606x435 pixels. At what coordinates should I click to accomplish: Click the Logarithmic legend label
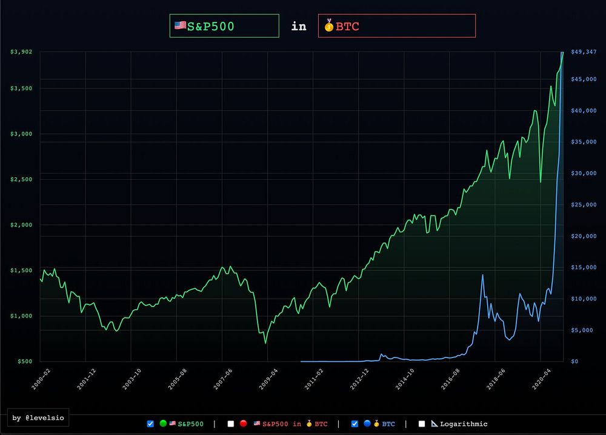click(464, 424)
